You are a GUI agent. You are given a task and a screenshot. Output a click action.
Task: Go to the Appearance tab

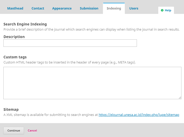[x=62, y=8]
